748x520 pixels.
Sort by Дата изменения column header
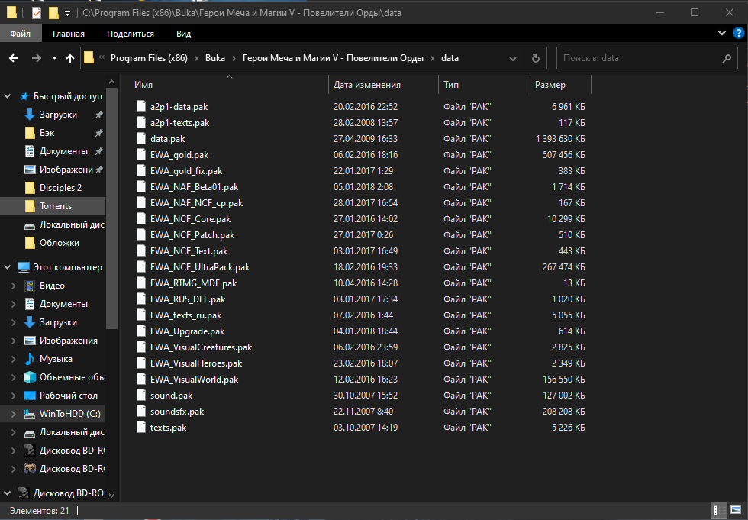(x=367, y=85)
